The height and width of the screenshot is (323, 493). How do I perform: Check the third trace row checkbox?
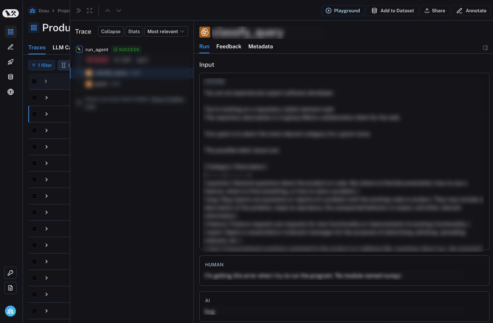(35, 114)
